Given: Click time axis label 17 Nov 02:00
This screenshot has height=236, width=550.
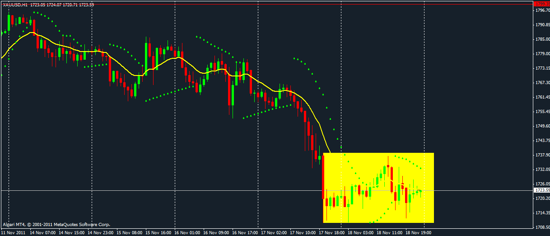Looking at the screenshot, I should click(274, 232).
